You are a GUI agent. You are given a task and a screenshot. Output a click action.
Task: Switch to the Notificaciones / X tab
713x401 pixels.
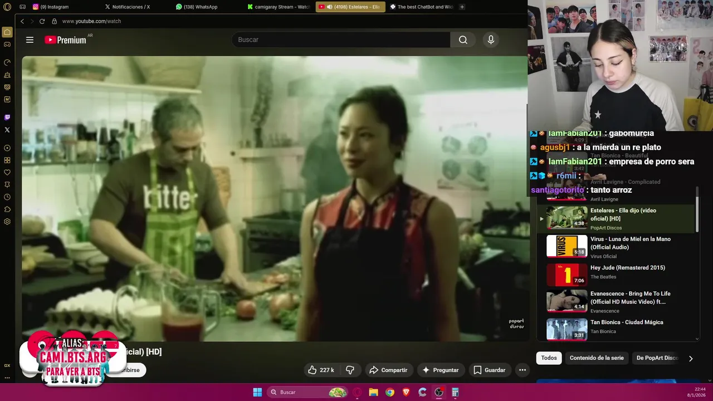(x=131, y=7)
